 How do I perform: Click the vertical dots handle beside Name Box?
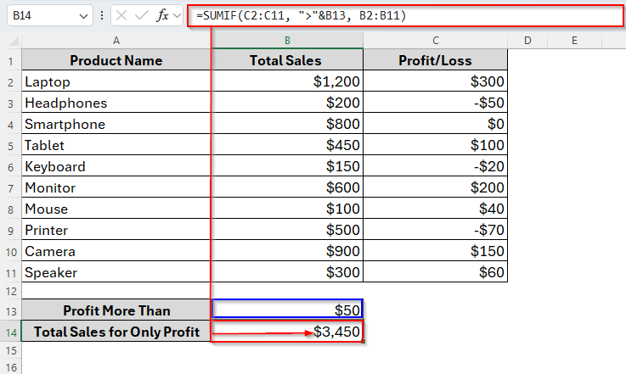[102, 16]
